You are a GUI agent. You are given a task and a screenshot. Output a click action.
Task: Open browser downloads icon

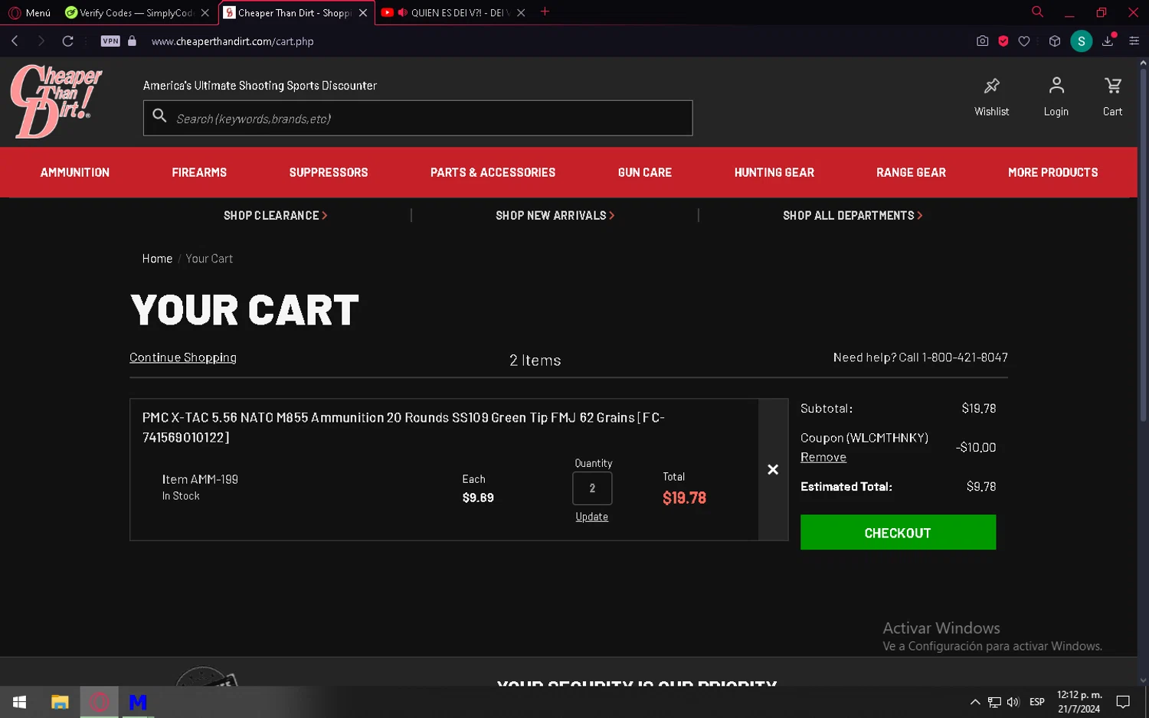tap(1108, 41)
